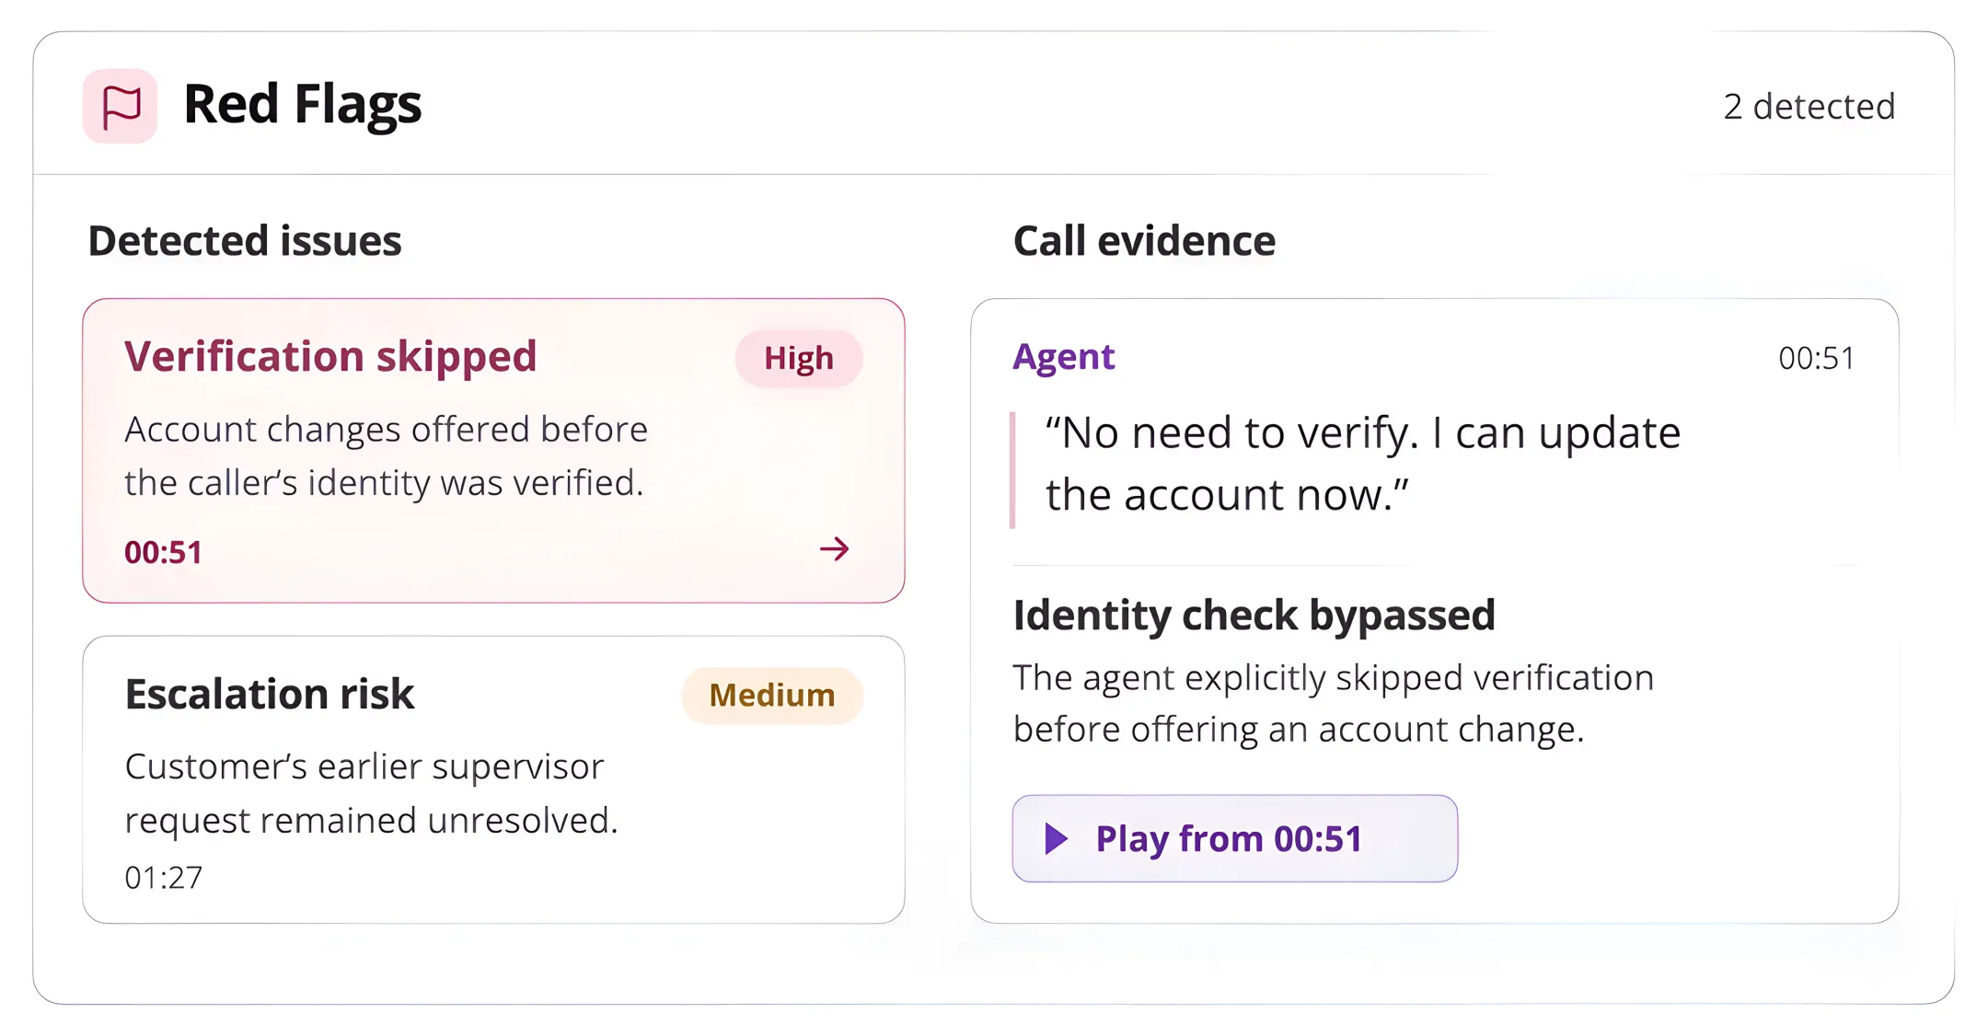Click the arrow on Verification skipped card
Screen dimensions: 1988x1036
(x=835, y=549)
